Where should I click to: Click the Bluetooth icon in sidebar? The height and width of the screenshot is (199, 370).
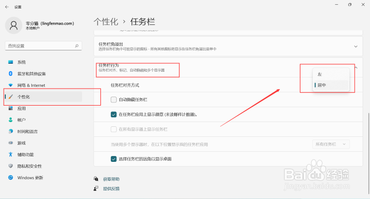coord(11,74)
